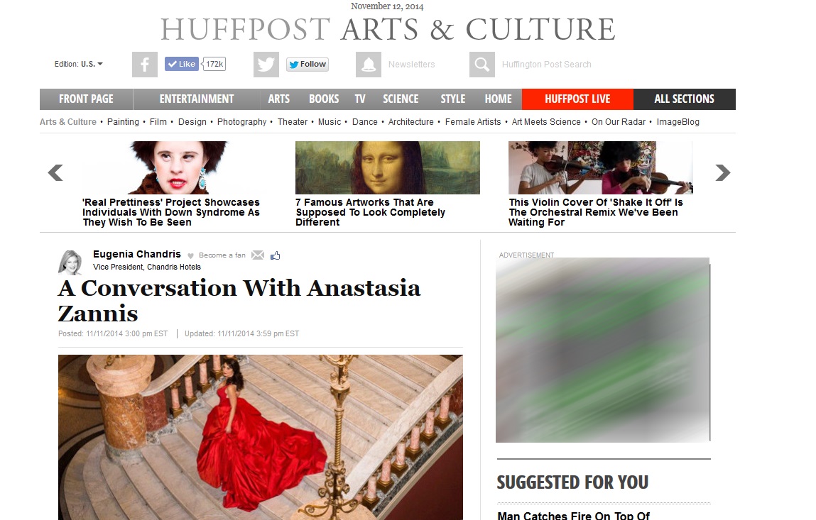The width and height of the screenshot is (816, 520).
Task: Click the search magnifier icon
Action: [x=482, y=65]
